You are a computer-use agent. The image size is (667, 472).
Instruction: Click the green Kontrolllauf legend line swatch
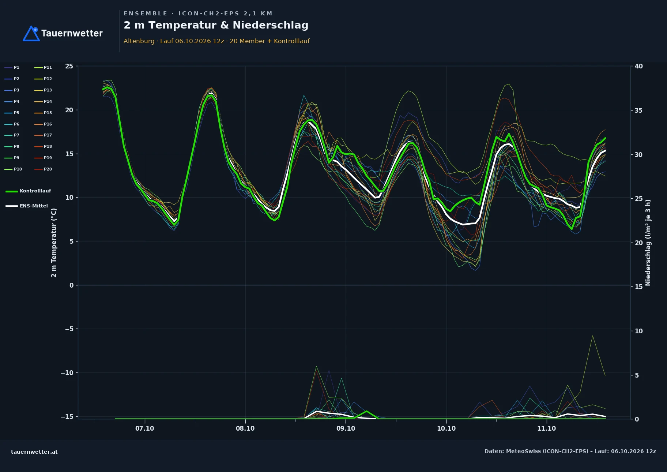point(12,191)
